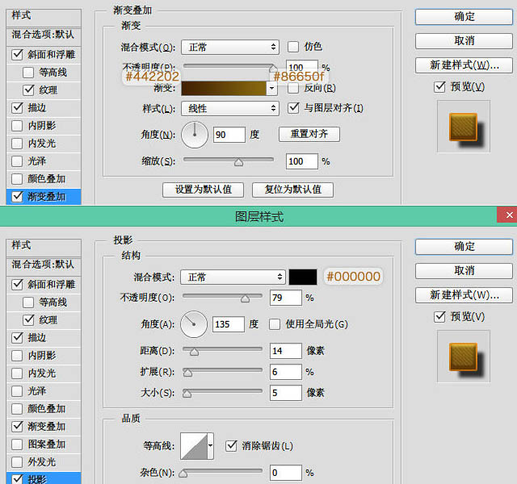Toggle 与图层对齐(I) checkbox

click(x=292, y=108)
